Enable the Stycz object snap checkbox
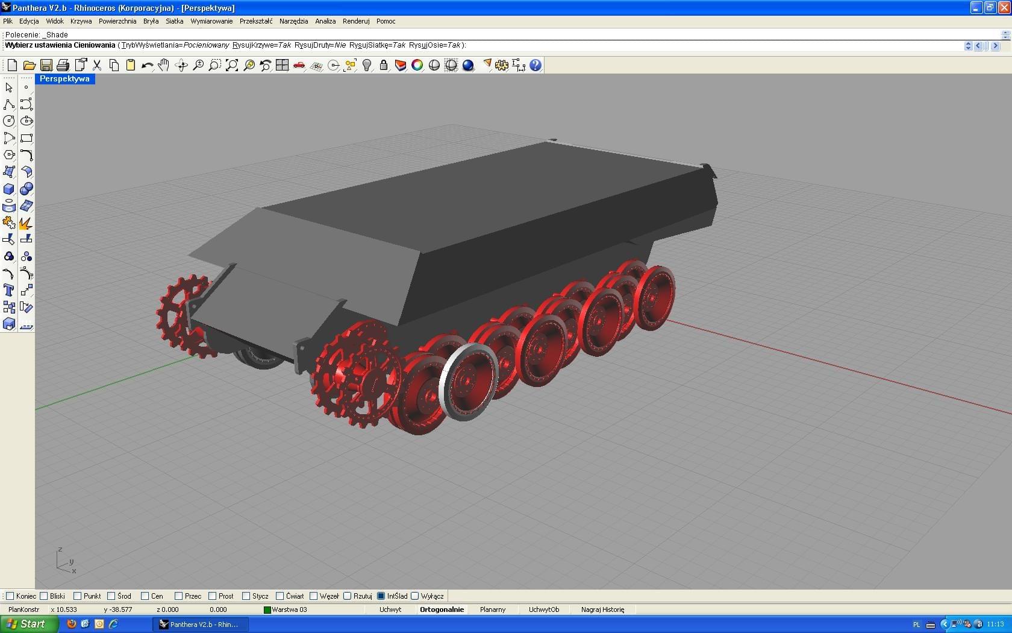The image size is (1012, 633). (x=246, y=596)
